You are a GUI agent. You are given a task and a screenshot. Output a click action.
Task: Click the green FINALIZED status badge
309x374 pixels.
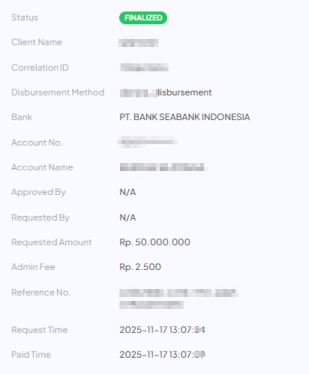[x=143, y=18]
